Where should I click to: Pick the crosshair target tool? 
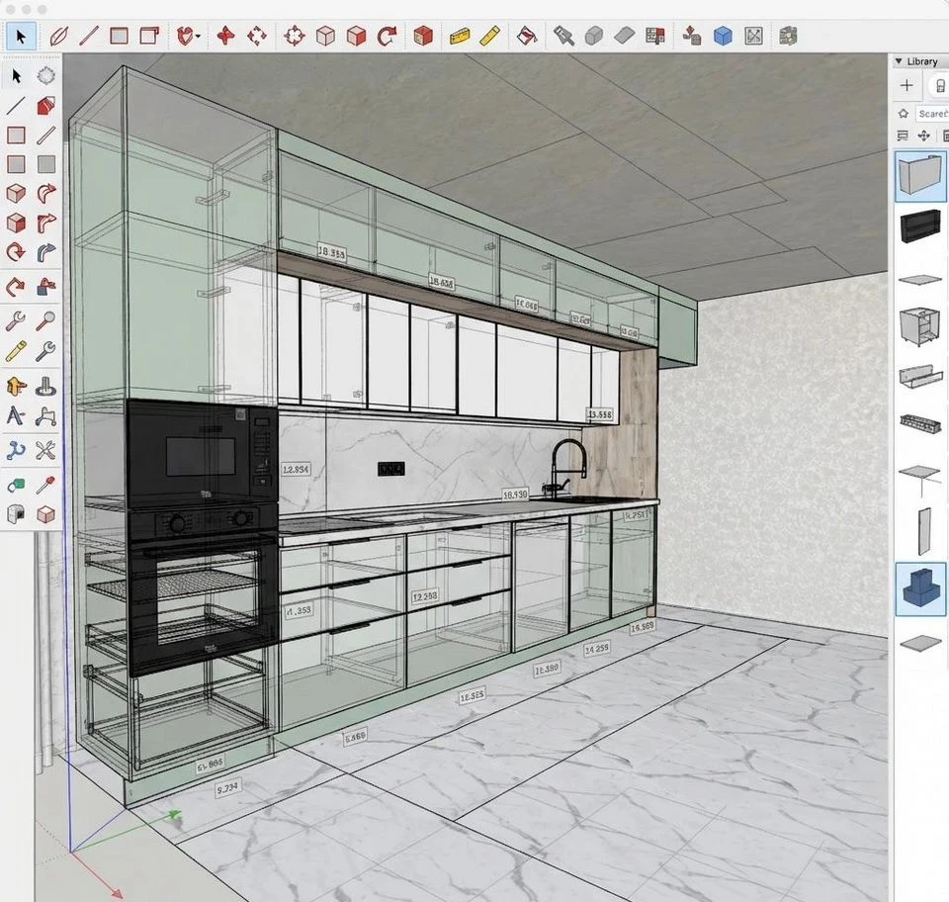tap(295, 37)
